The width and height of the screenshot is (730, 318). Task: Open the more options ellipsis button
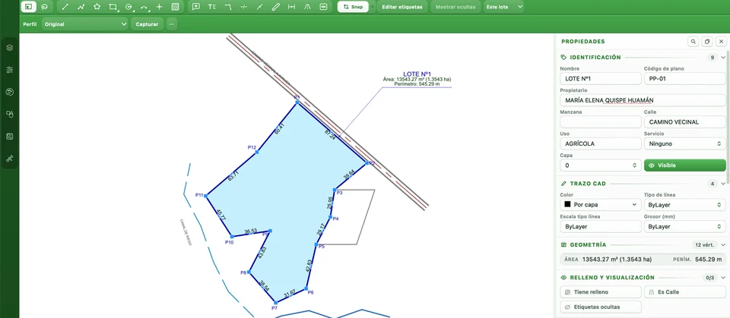point(172,24)
